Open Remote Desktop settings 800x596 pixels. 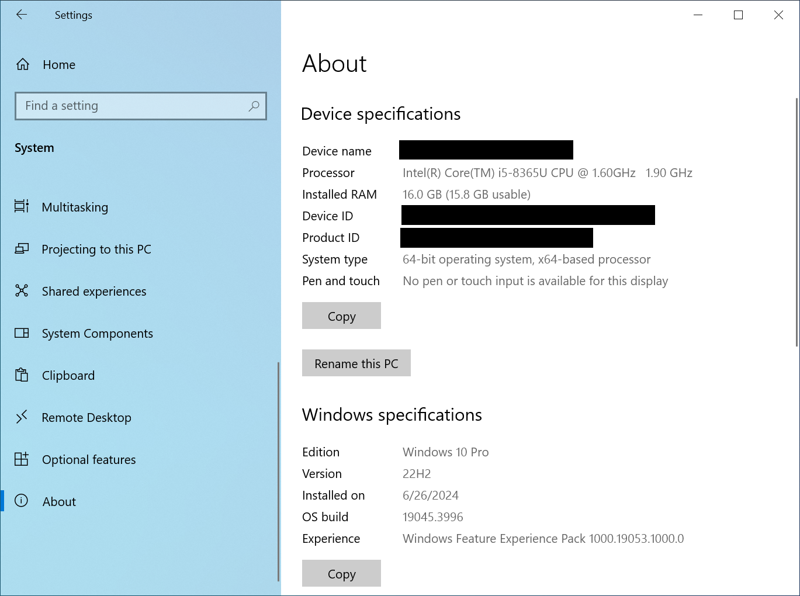pyautogui.click(x=86, y=418)
